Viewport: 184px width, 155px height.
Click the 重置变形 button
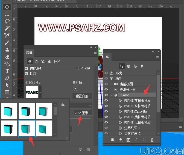(82, 96)
